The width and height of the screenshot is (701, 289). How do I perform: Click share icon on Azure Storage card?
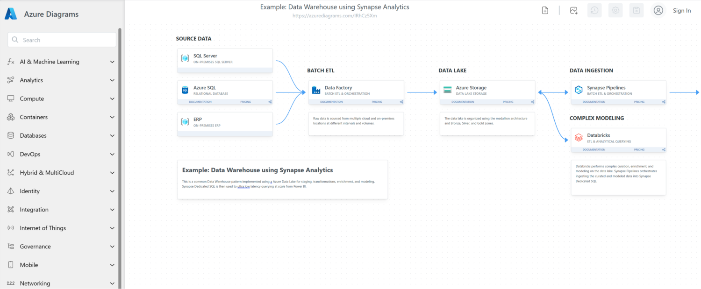pyautogui.click(x=533, y=102)
